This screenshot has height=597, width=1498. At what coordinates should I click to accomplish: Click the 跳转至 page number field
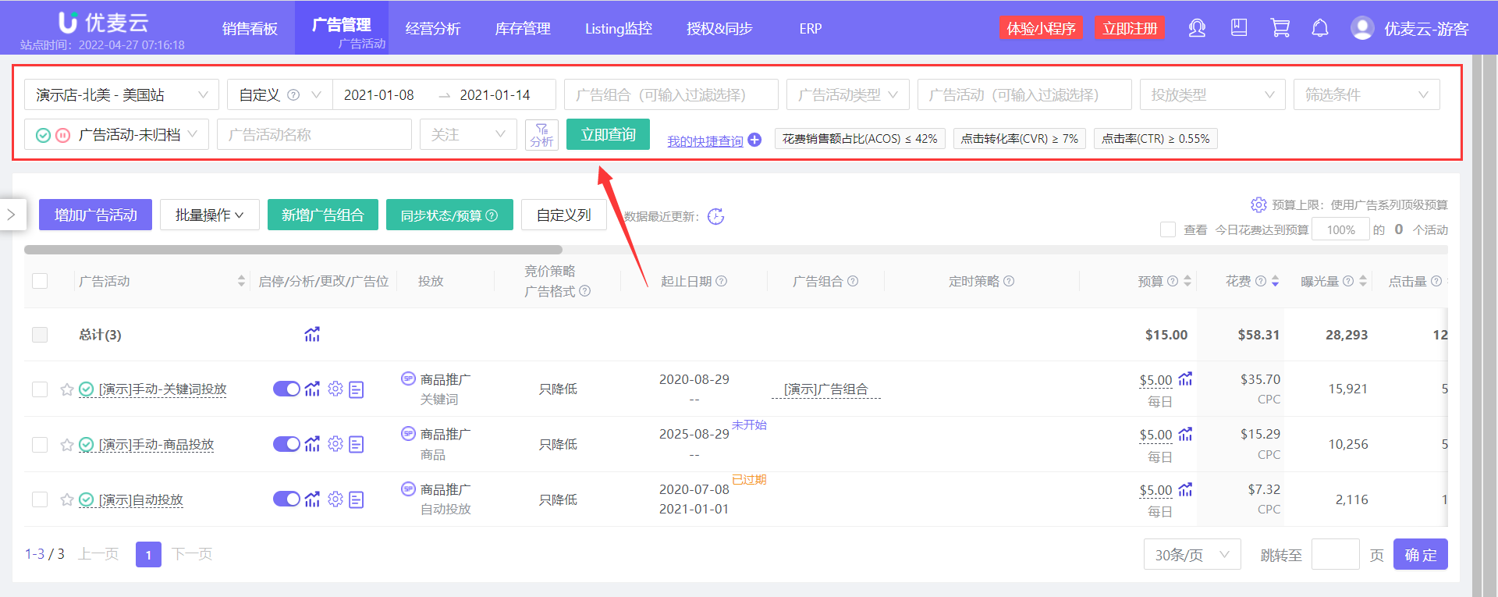click(x=1336, y=555)
